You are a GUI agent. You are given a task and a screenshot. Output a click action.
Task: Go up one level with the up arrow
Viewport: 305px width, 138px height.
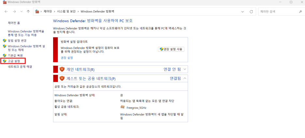pos(28,12)
